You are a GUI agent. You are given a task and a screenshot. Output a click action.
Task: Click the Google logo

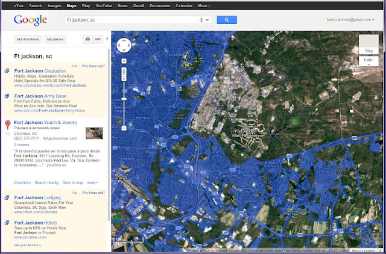pos(30,20)
